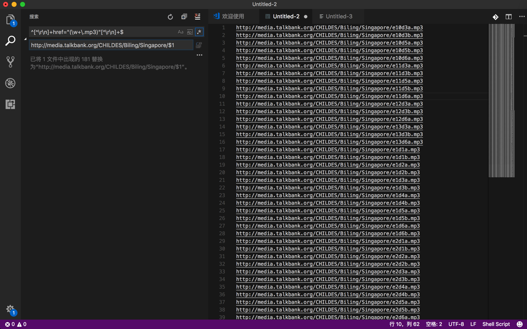This screenshot has height=329, width=527.
Task: Change indentation 空格: 2
Action: (x=434, y=324)
